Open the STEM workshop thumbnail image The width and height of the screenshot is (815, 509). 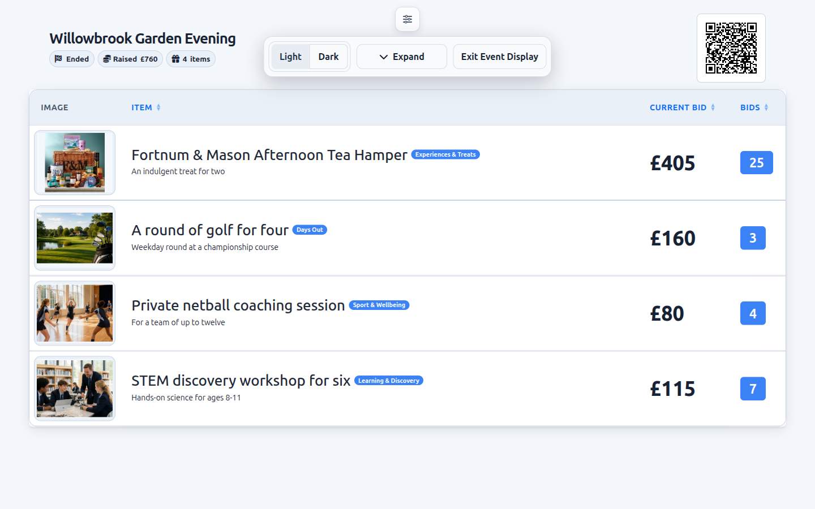tap(75, 389)
